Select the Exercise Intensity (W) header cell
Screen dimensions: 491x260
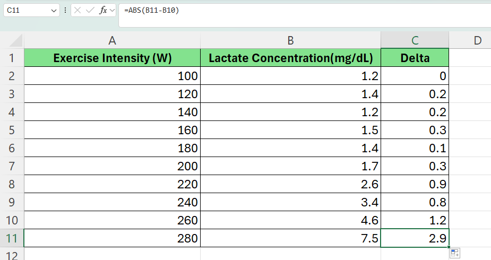pyautogui.click(x=112, y=58)
